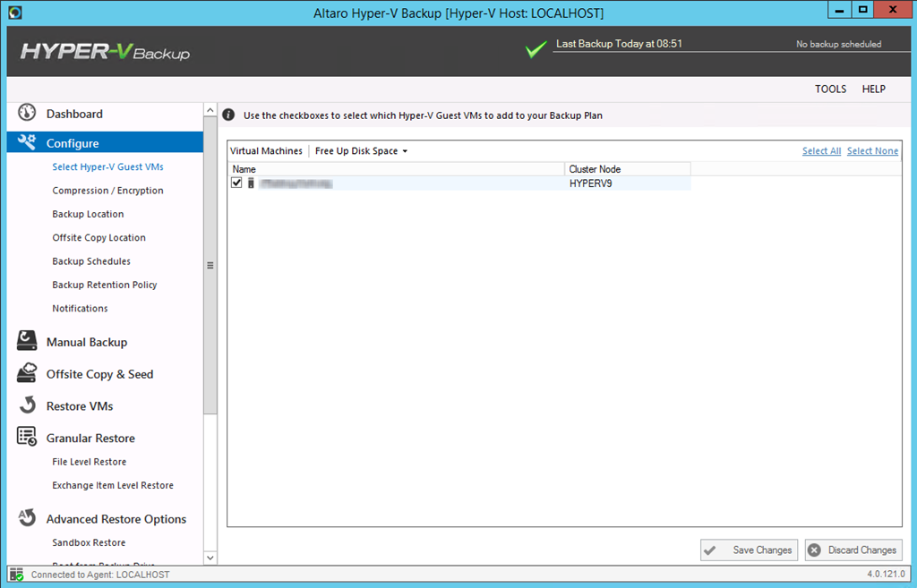Viewport: 917px width, 588px height.
Task: Click the Select None link
Action: pyautogui.click(x=872, y=150)
